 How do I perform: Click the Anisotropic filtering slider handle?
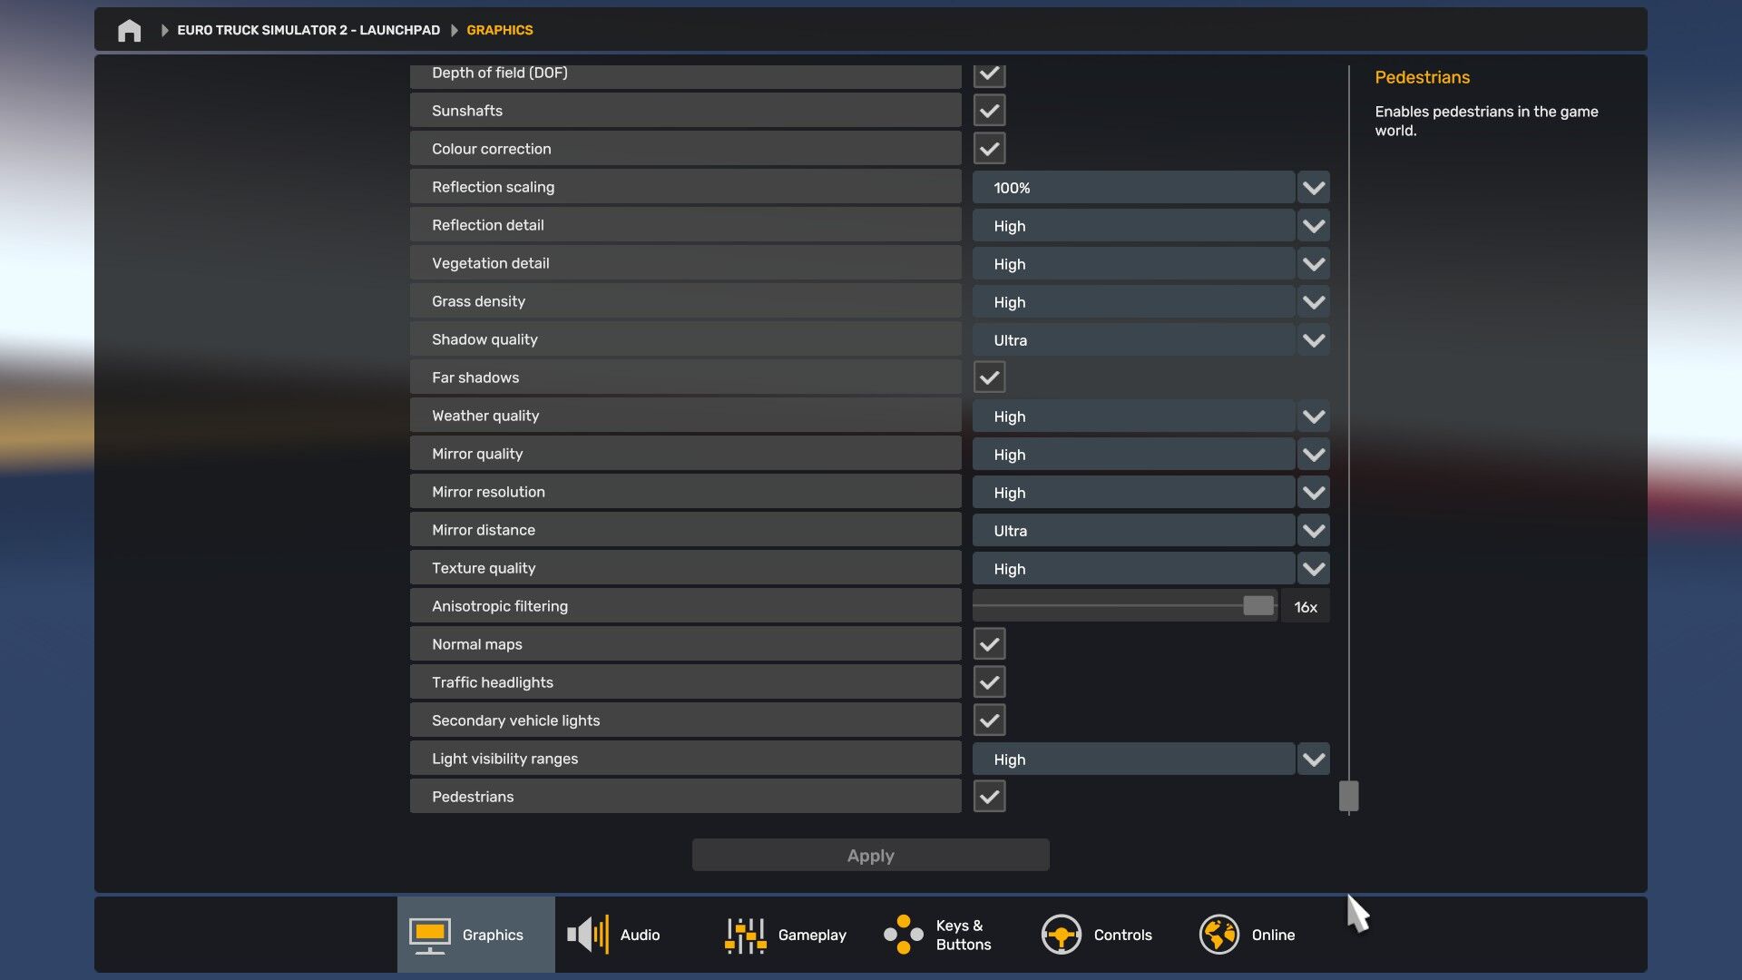tap(1258, 605)
